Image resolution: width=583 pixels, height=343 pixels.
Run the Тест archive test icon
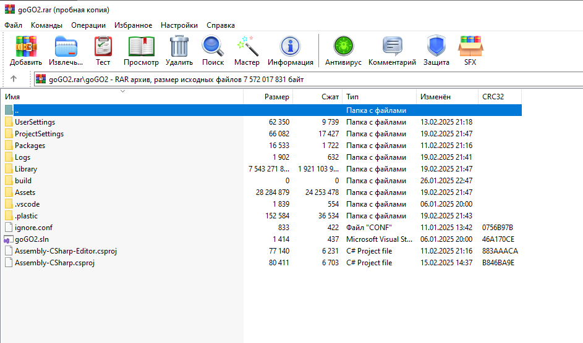(x=103, y=47)
